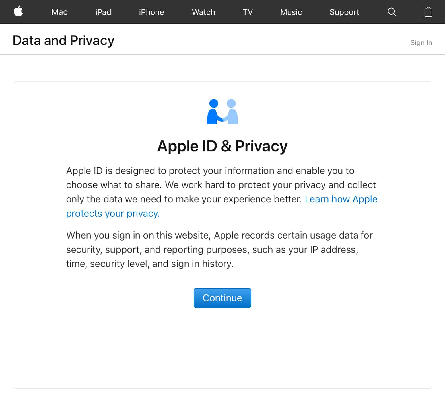This screenshot has width=445, height=400.
Task: Navigate to the Music section
Action: pyautogui.click(x=291, y=12)
